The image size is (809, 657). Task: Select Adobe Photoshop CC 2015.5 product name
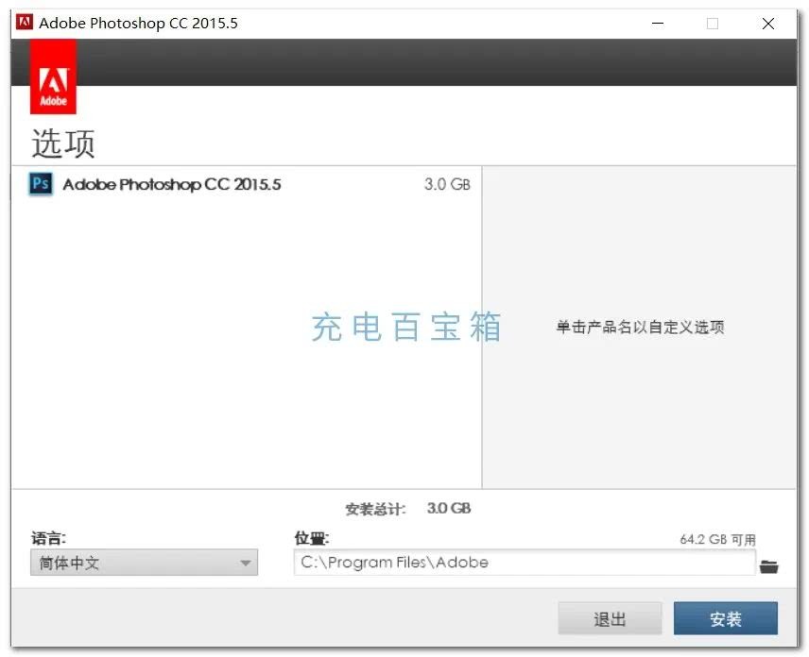click(172, 184)
